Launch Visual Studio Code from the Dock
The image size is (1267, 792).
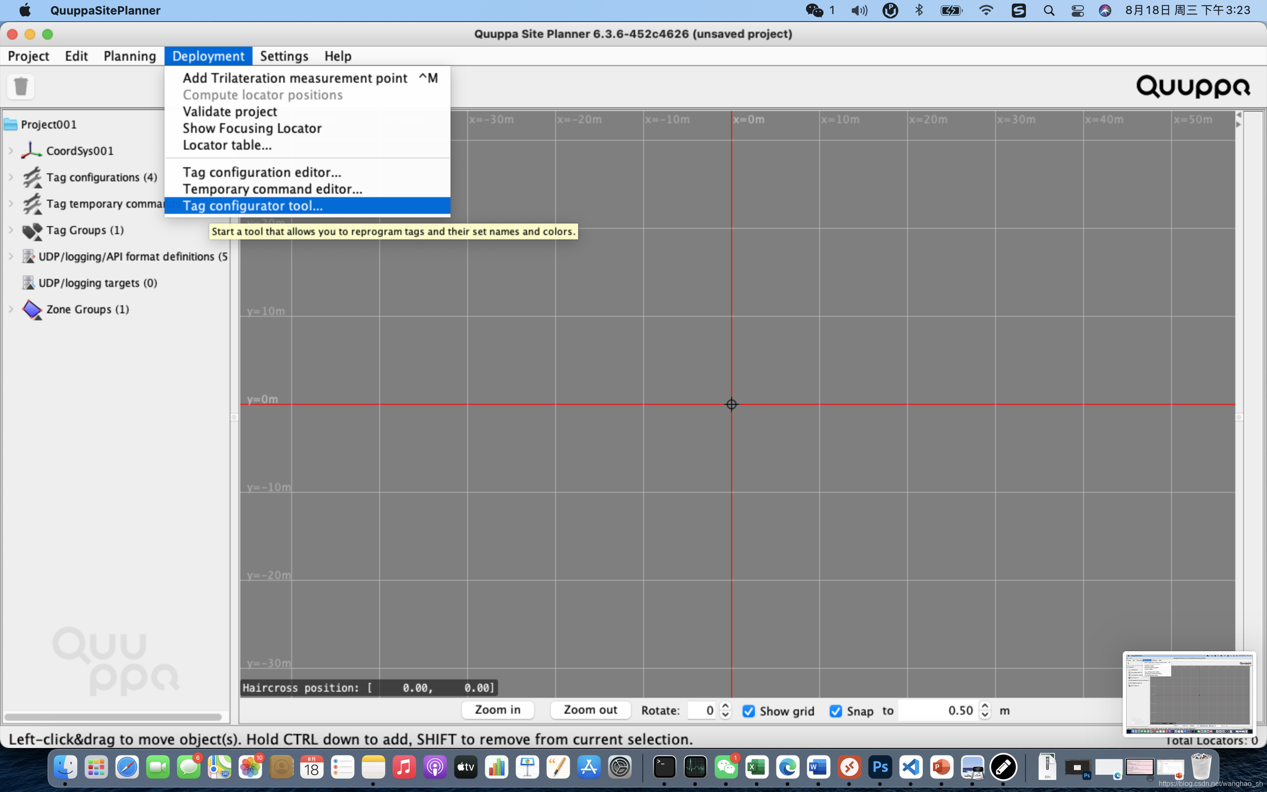tap(911, 768)
